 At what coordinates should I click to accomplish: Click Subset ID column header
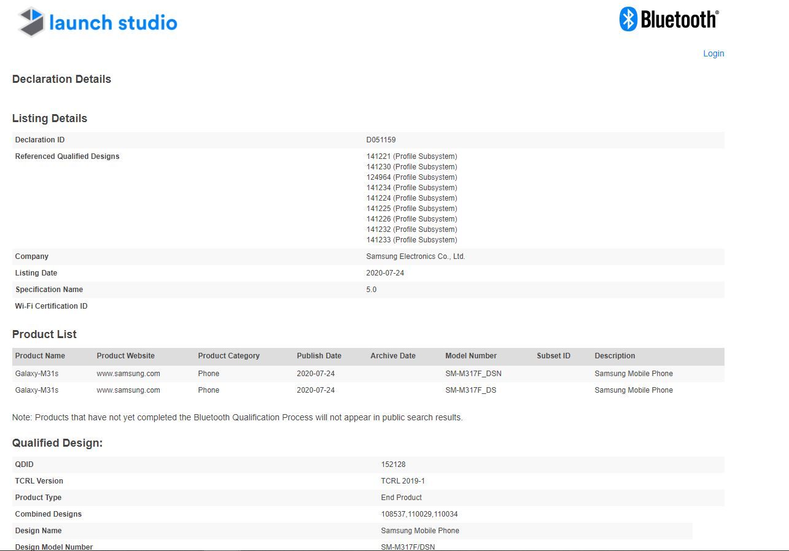(553, 356)
